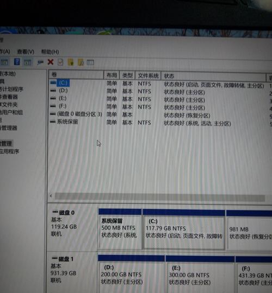The image size is (272, 293).
Task: Click the red X delete toolbar icon
Action: coord(51,62)
